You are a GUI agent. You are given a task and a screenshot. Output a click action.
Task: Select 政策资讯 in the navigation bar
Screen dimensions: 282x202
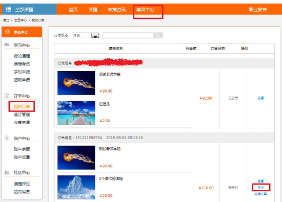(117, 9)
